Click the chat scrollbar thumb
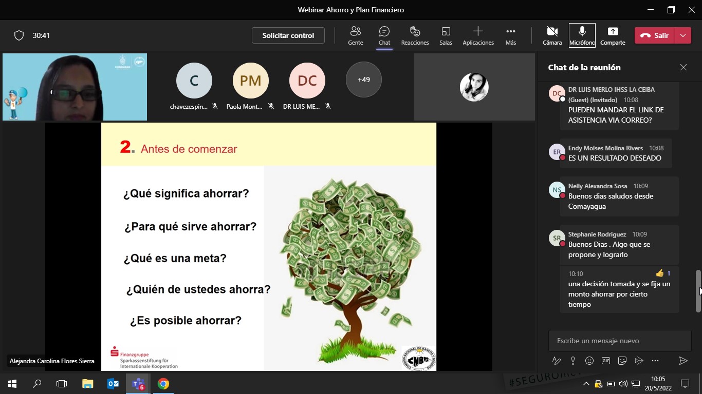Image resolution: width=702 pixels, height=394 pixels. tap(698, 291)
